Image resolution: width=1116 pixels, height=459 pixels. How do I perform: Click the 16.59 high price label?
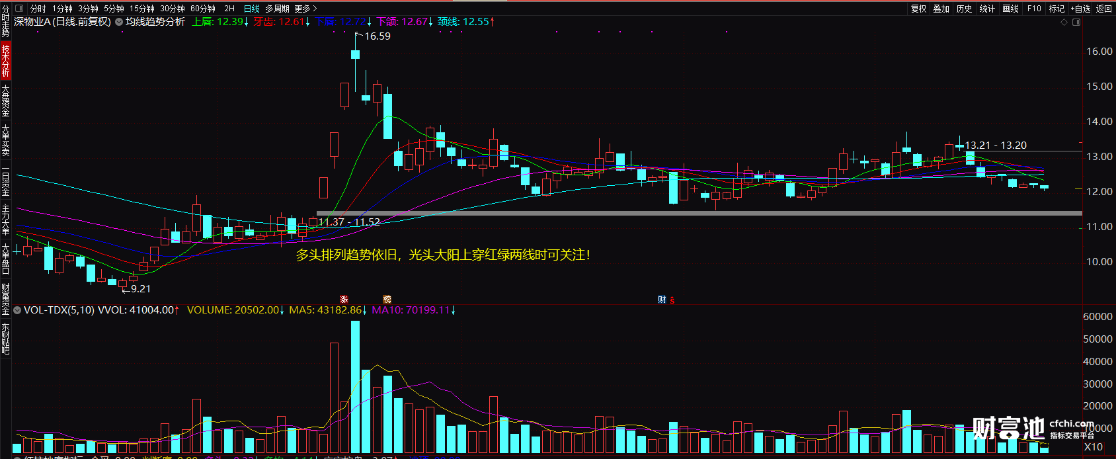pyautogui.click(x=378, y=36)
